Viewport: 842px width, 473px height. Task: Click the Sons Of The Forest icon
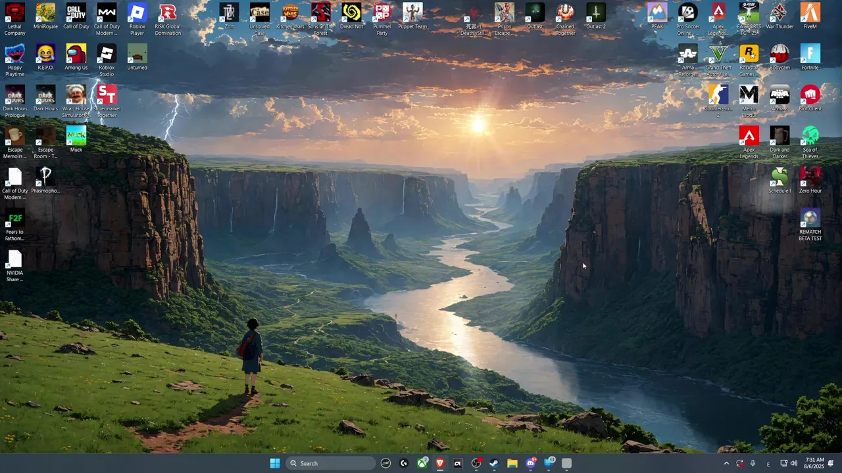pyautogui.click(x=320, y=19)
